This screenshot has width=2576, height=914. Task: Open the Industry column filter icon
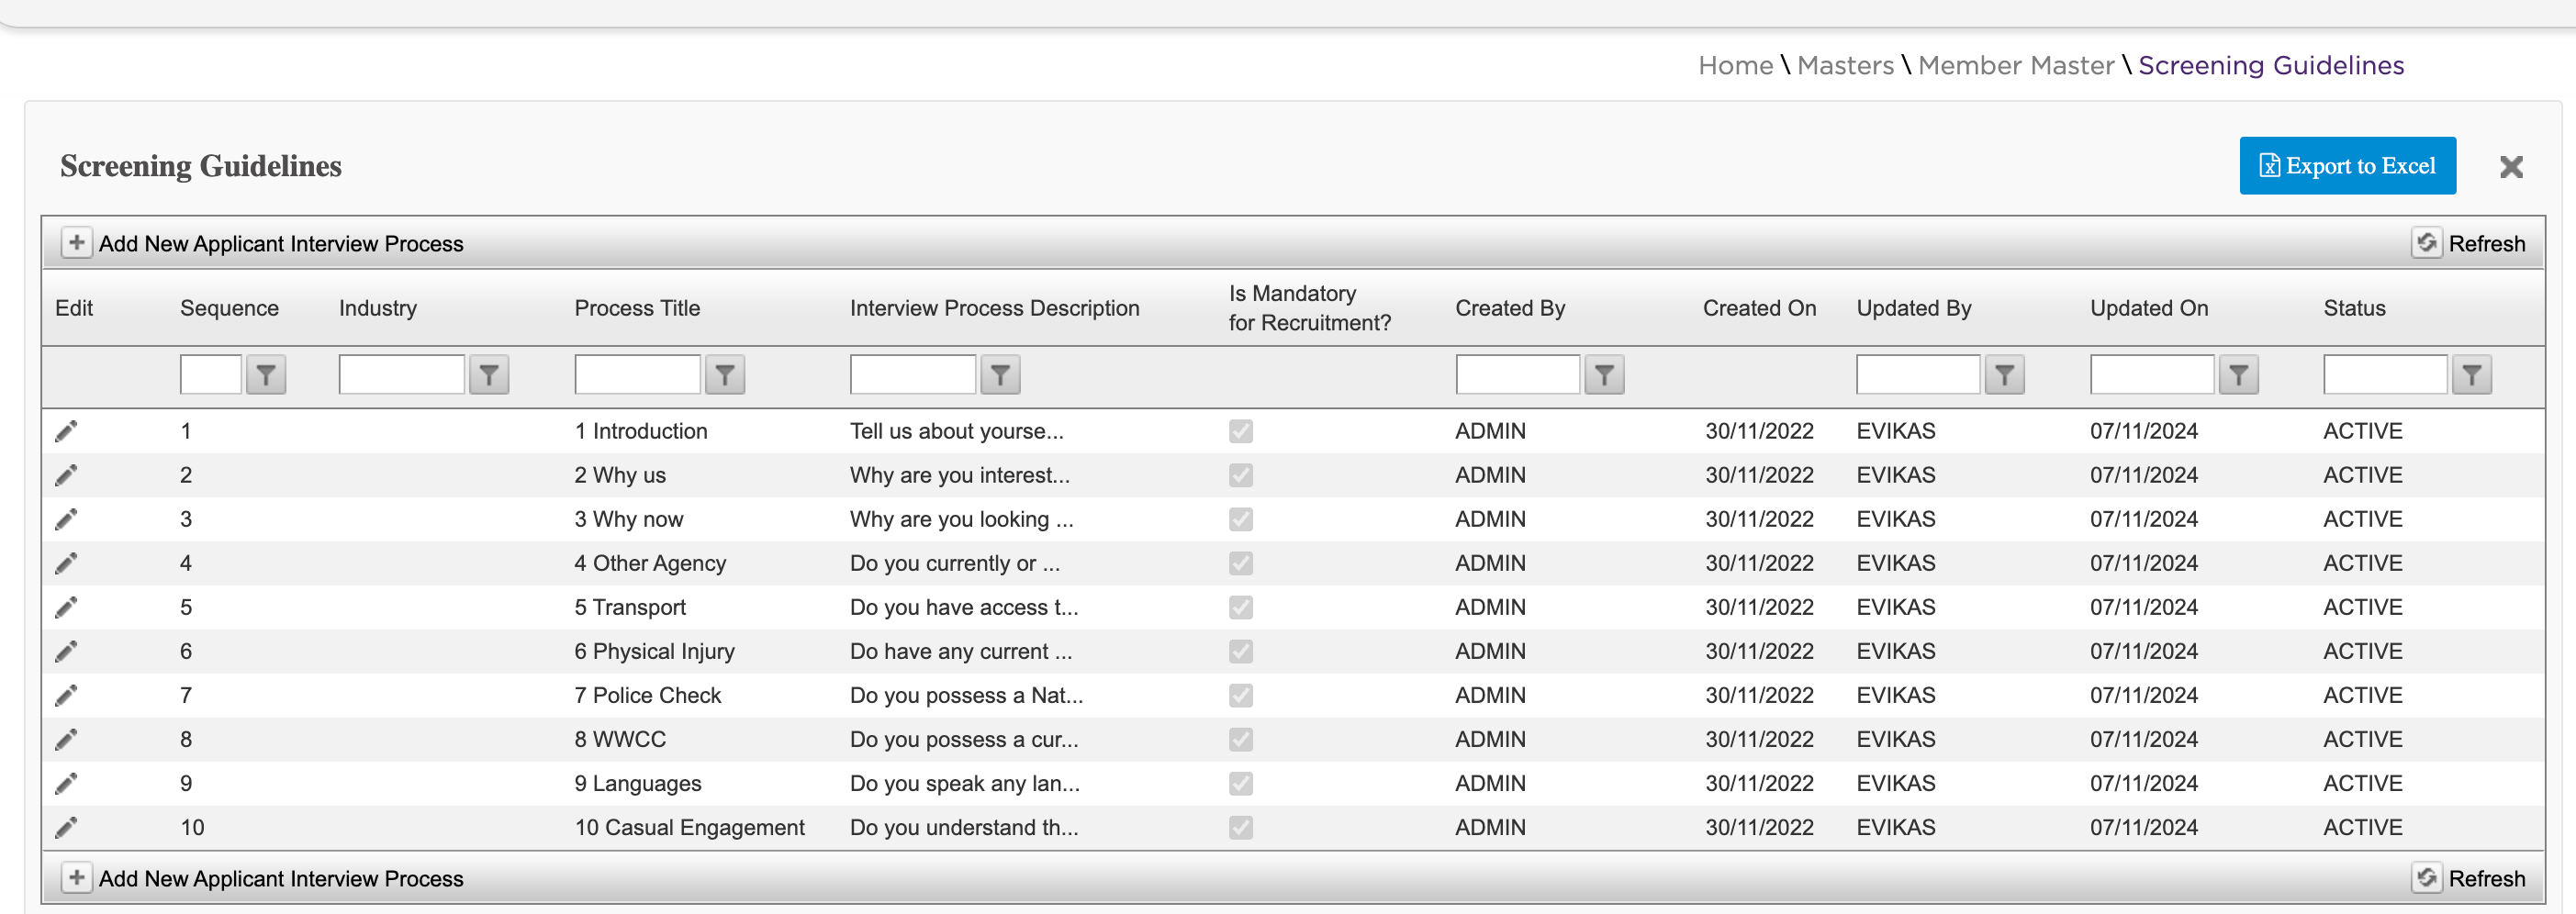coord(489,375)
